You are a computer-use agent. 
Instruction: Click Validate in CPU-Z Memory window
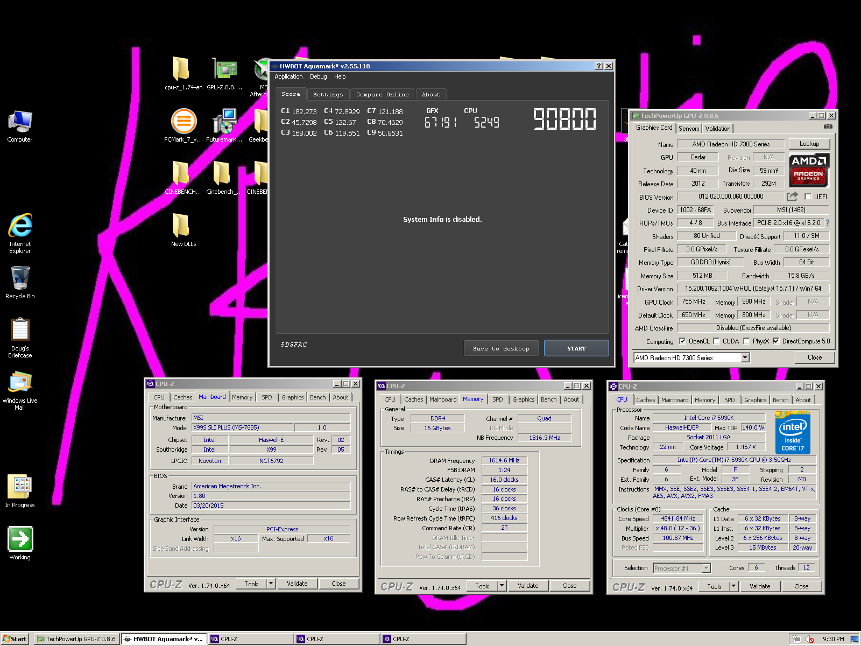tap(528, 586)
